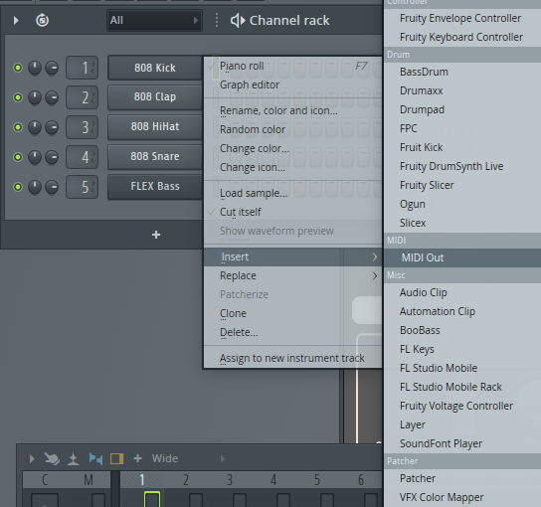Insert VFX Color Mapper plugin
The width and height of the screenshot is (541, 507).
[462, 498]
